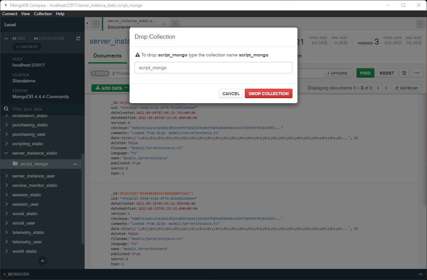Expand the session_static database

point(6,195)
